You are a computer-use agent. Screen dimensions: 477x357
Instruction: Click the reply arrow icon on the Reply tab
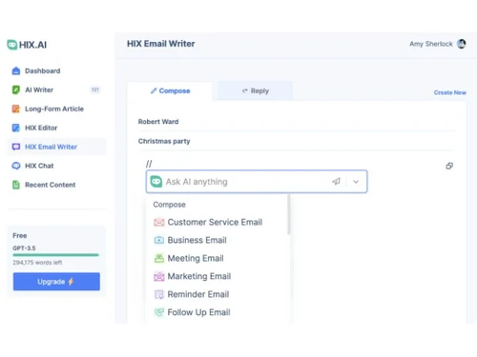point(245,91)
